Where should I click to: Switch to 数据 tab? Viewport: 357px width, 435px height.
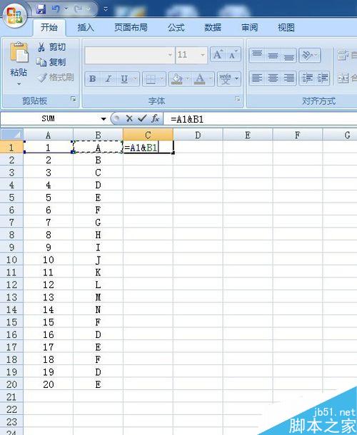click(x=213, y=28)
